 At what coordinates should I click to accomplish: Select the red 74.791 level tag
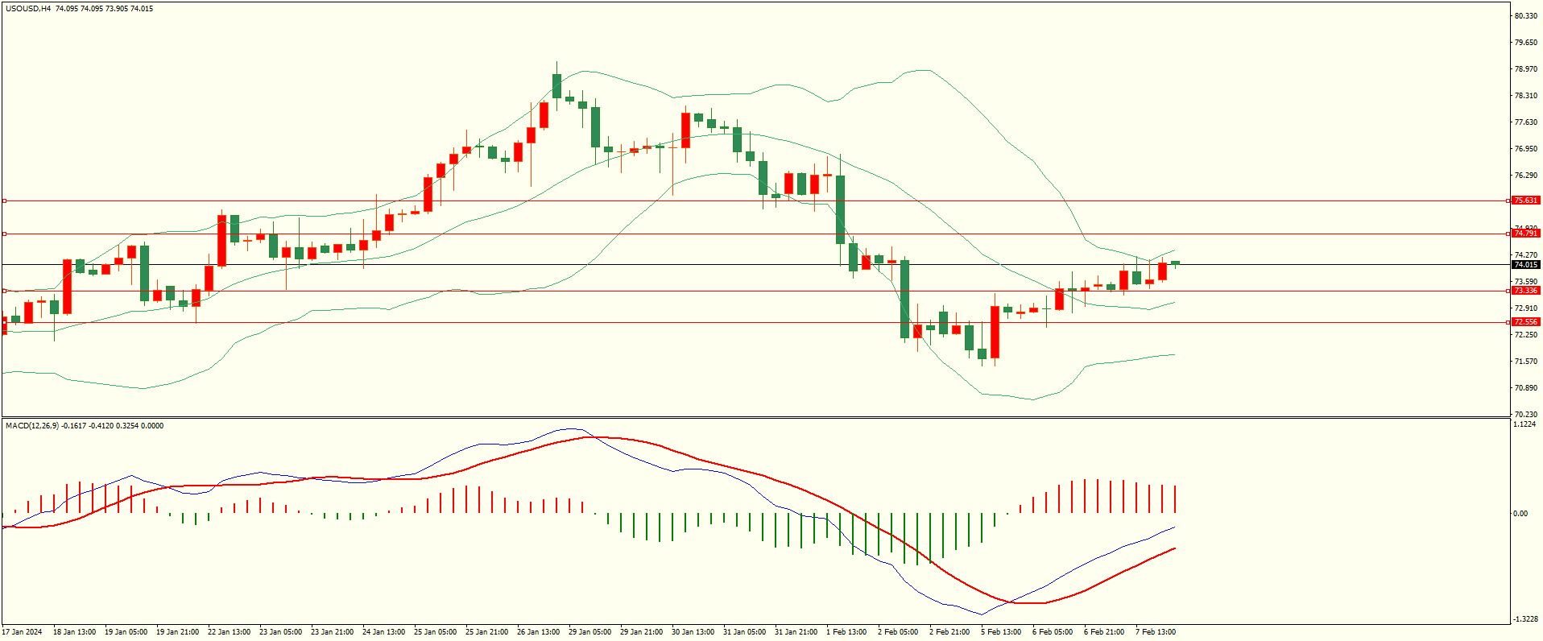pyautogui.click(x=1525, y=234)
